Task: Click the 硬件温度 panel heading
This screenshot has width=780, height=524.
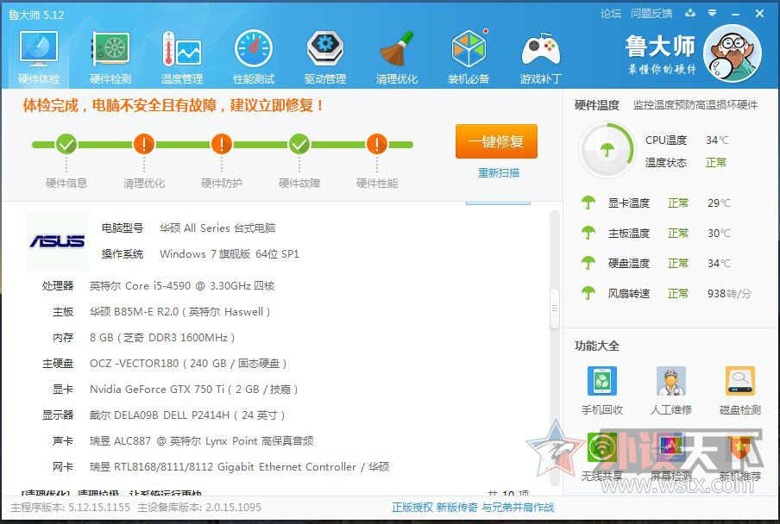Action: coord(597,105)
